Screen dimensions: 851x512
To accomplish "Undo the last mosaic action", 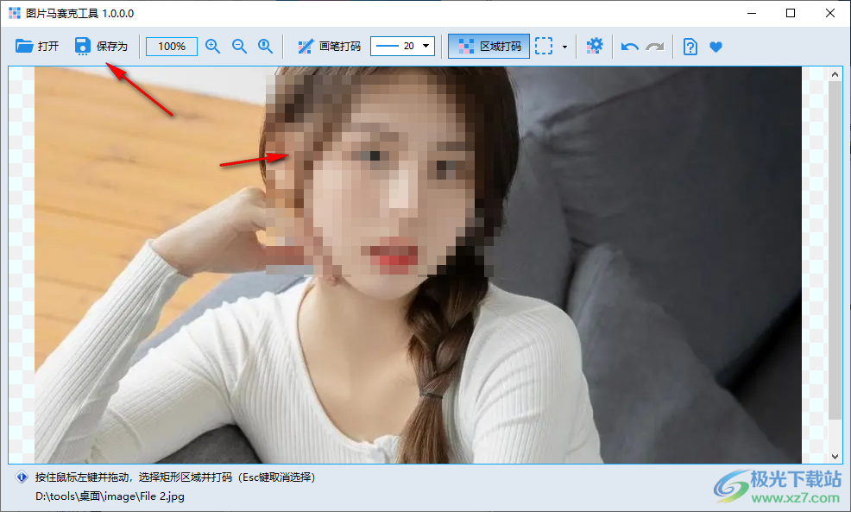I will point(629,47).
